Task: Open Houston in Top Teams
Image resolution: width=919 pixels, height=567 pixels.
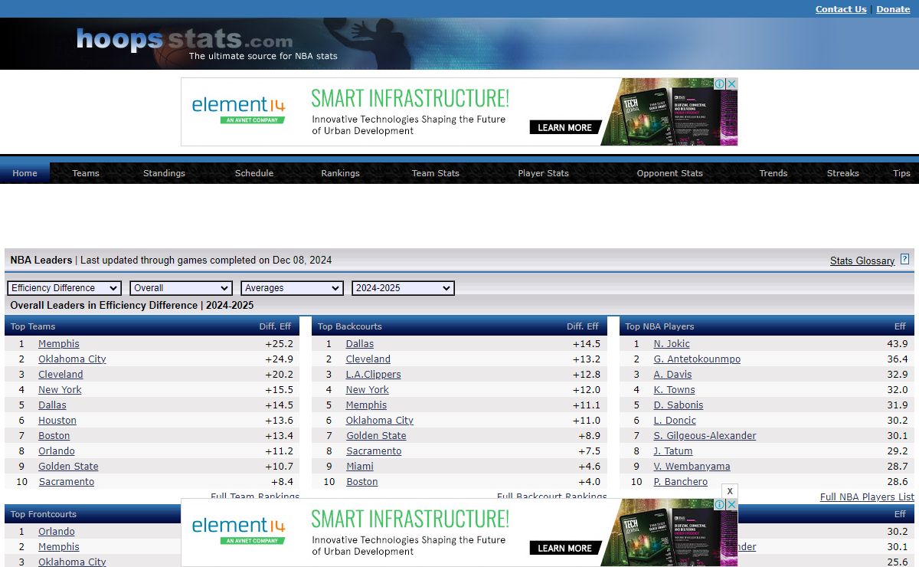Action: pyautogui.click(x=57, y=420)
